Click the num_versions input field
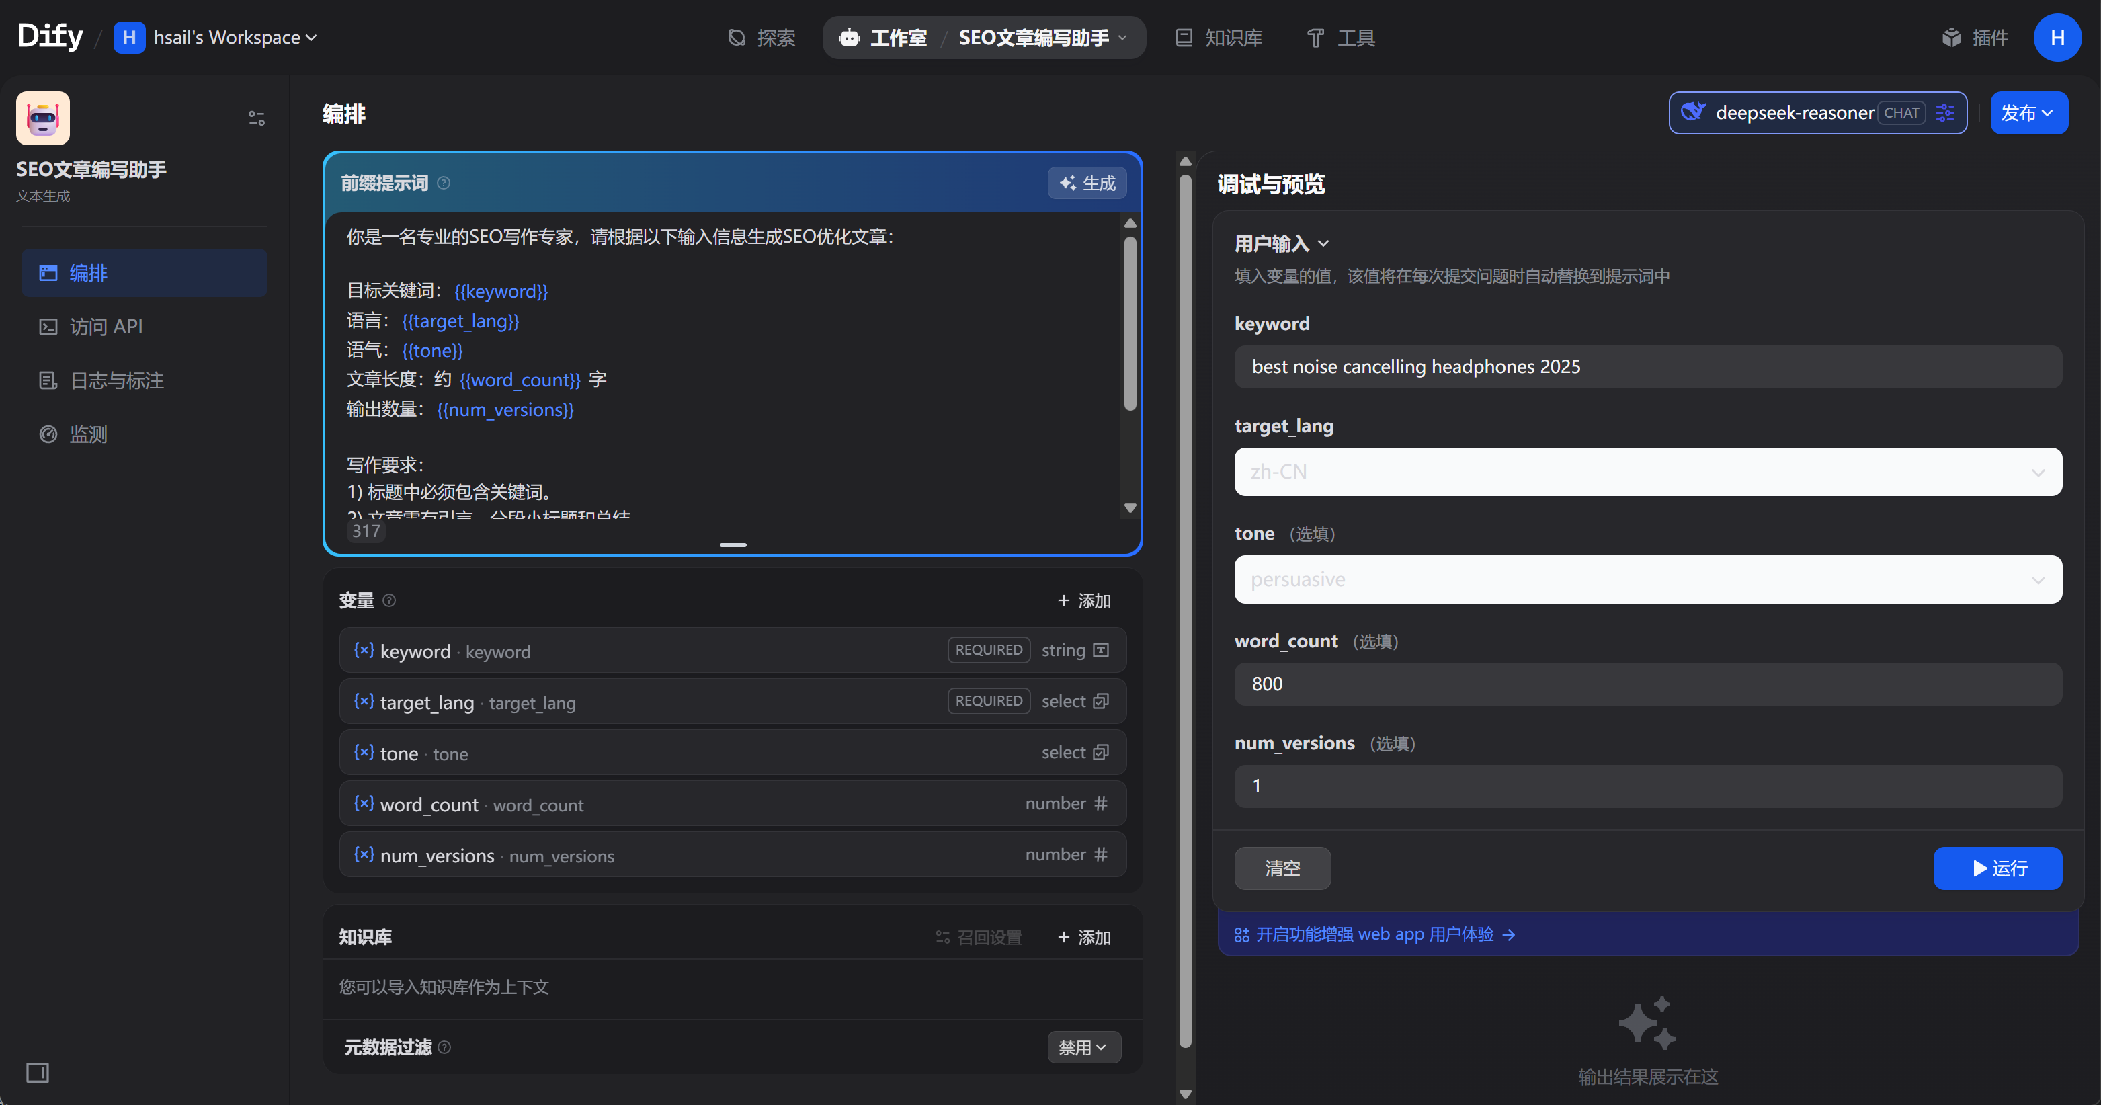 1647,786
